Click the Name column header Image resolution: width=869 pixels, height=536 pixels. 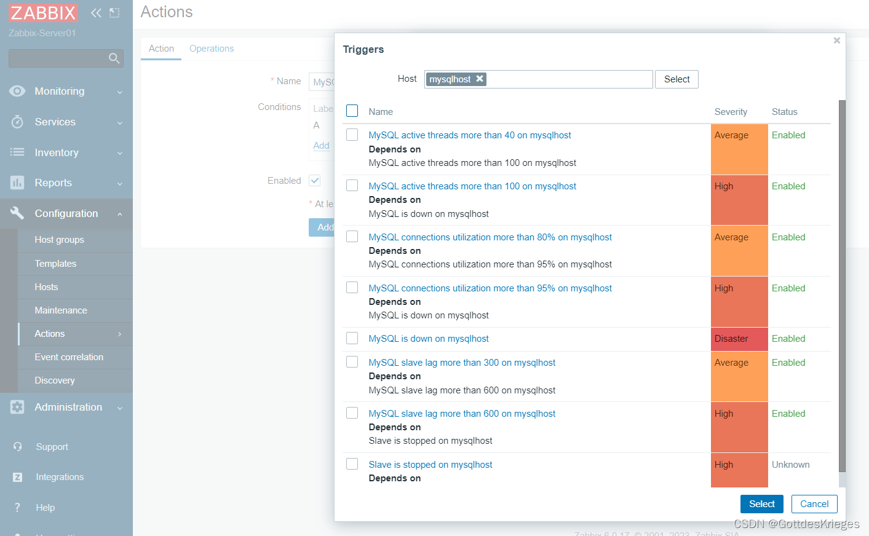click(381, 112)
